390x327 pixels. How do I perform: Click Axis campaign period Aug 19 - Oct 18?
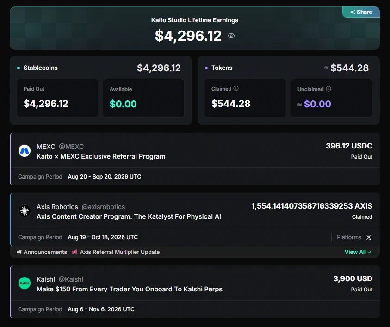[x=103, y=237]
